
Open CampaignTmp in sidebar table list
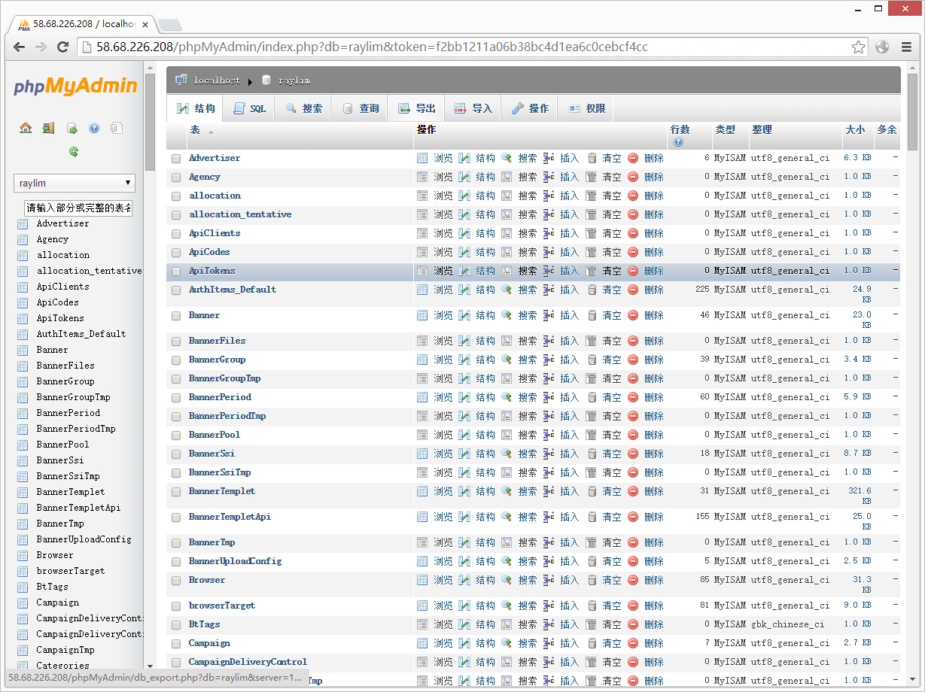point(65,650)
